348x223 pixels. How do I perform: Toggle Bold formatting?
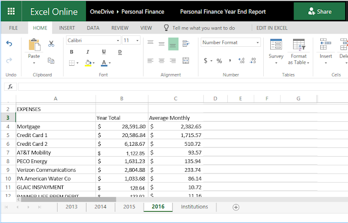(72, 52)
